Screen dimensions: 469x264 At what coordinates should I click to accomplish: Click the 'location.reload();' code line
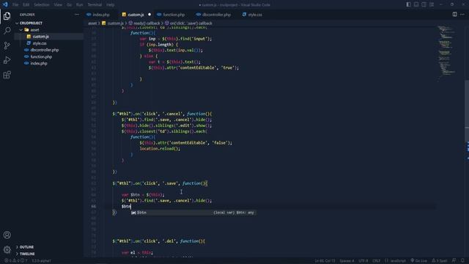tap(160, 148)
